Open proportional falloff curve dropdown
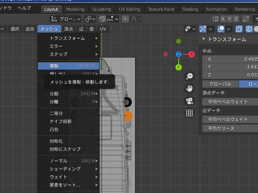This screenshot has height=193, width=258. pyautogui.click(x=136, y=19)
